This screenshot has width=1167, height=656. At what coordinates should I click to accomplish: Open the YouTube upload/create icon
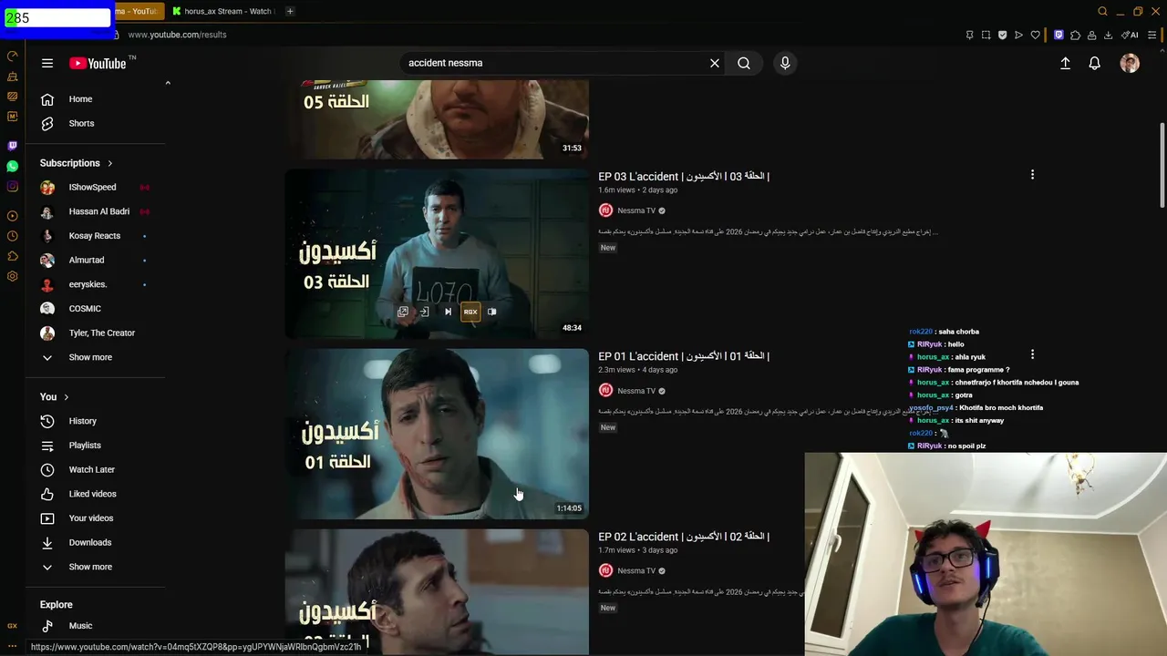coord(1065,63)
